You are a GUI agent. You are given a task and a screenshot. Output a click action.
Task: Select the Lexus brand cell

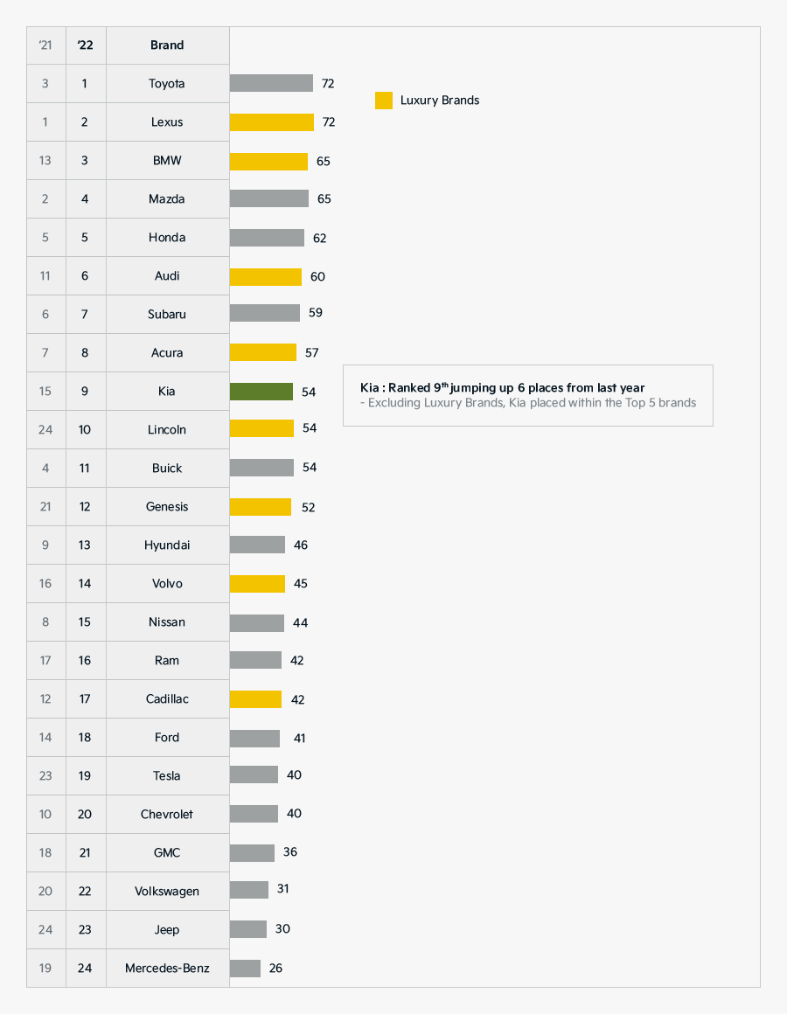(x=168, y=122)
